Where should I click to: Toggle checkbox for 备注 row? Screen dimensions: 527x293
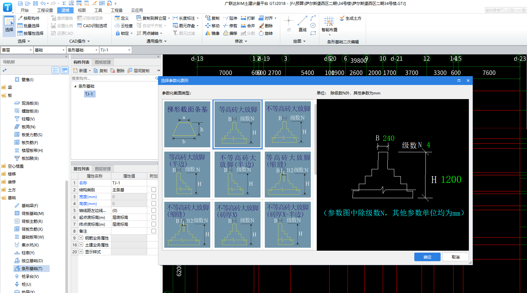click(x=153, y=231)
